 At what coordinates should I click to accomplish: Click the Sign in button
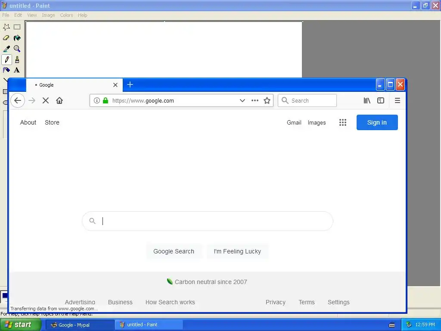(377, 122)
